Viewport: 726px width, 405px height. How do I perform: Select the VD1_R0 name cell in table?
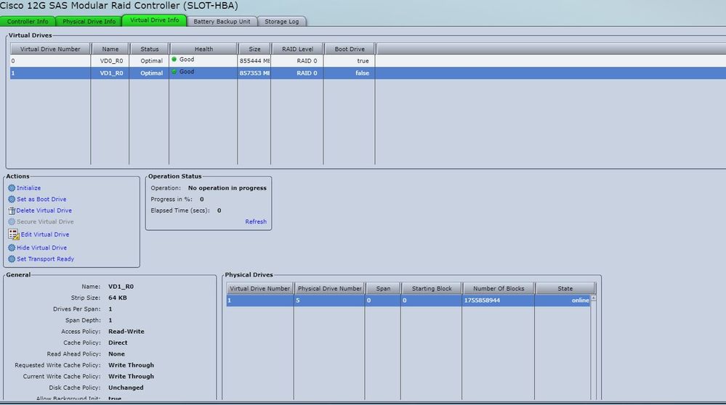(110, 73)
